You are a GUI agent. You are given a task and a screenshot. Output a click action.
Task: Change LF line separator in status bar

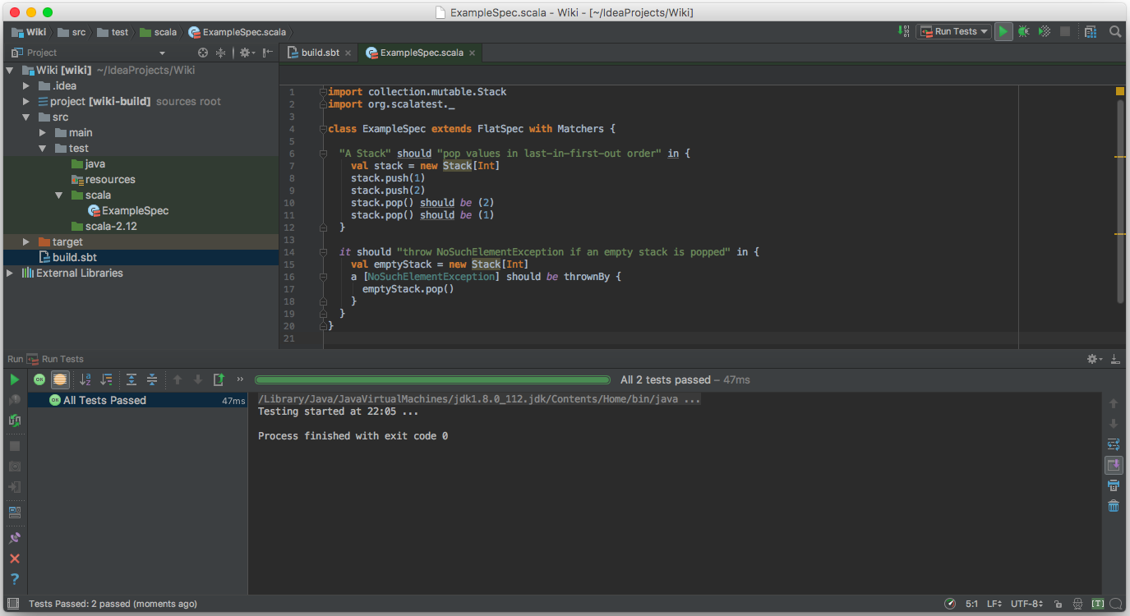pos(994,604)
